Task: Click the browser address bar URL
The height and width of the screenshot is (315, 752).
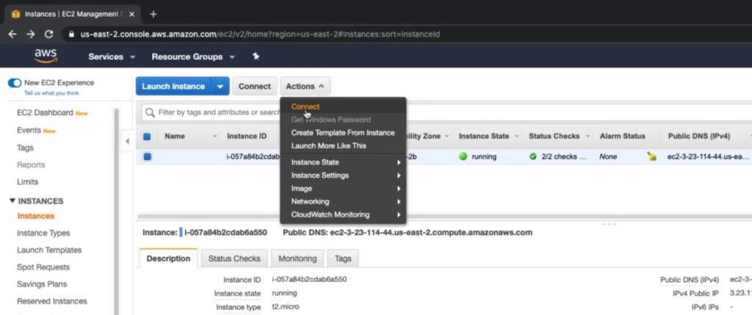Action: pyautogui.click(x=259, y=35)
